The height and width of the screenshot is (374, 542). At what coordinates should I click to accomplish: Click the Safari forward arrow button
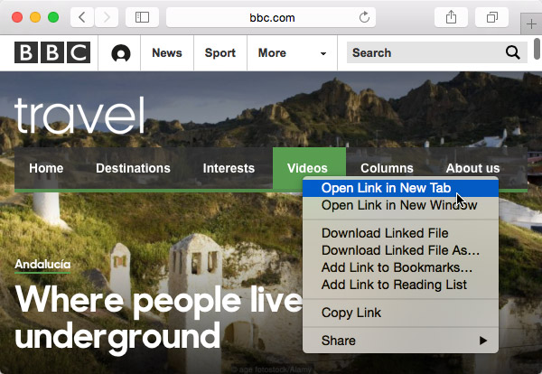click(106, 17)
